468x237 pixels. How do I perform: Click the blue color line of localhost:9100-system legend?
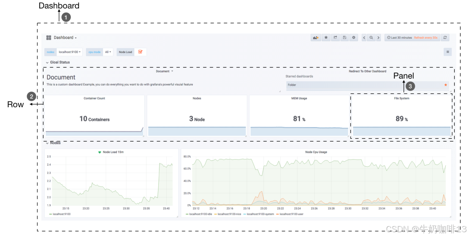point(244,214)
